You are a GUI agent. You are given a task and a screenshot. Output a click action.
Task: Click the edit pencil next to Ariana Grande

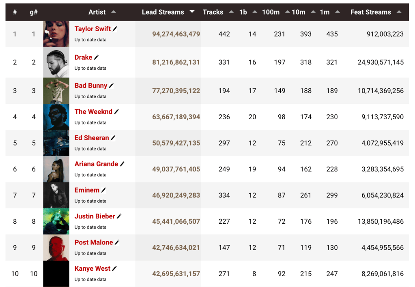[123, 164]
